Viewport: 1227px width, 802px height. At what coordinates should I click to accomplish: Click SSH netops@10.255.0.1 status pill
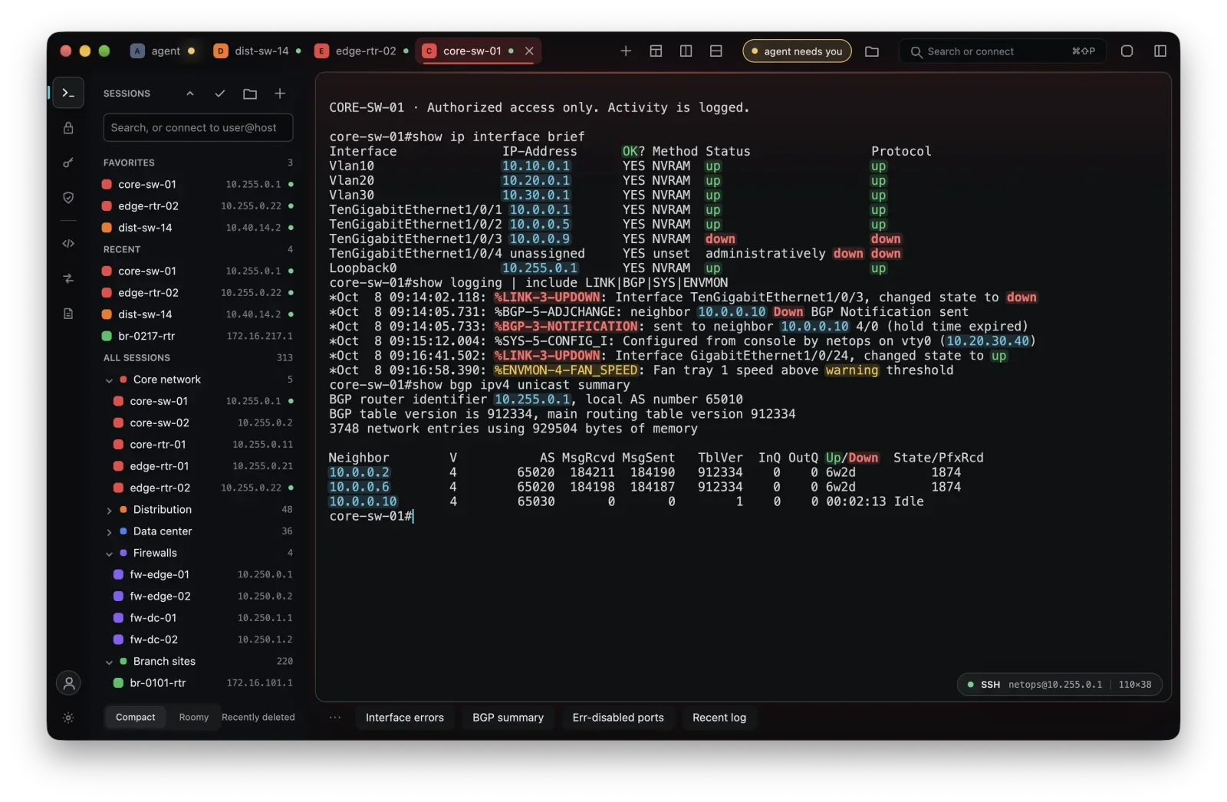[1059, 685]
